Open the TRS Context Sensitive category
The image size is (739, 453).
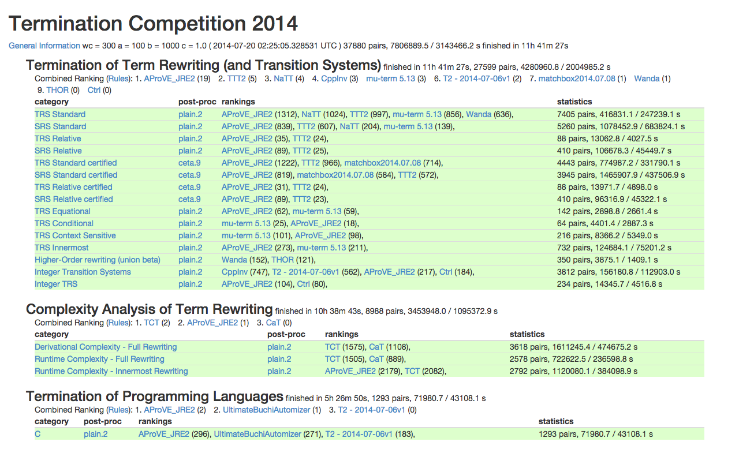(75, 235)
